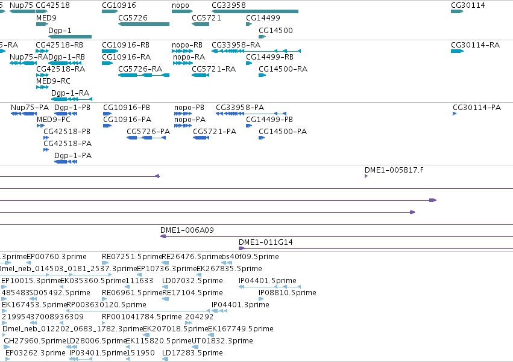Image resolution: width=513 pixels, height=362 pixels.
Task: Click EST IP04401.5prime
Action: (x=267, y=281)
